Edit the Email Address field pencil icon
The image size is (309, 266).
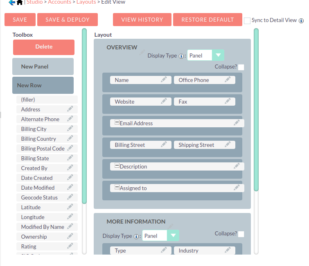point(237,123)
